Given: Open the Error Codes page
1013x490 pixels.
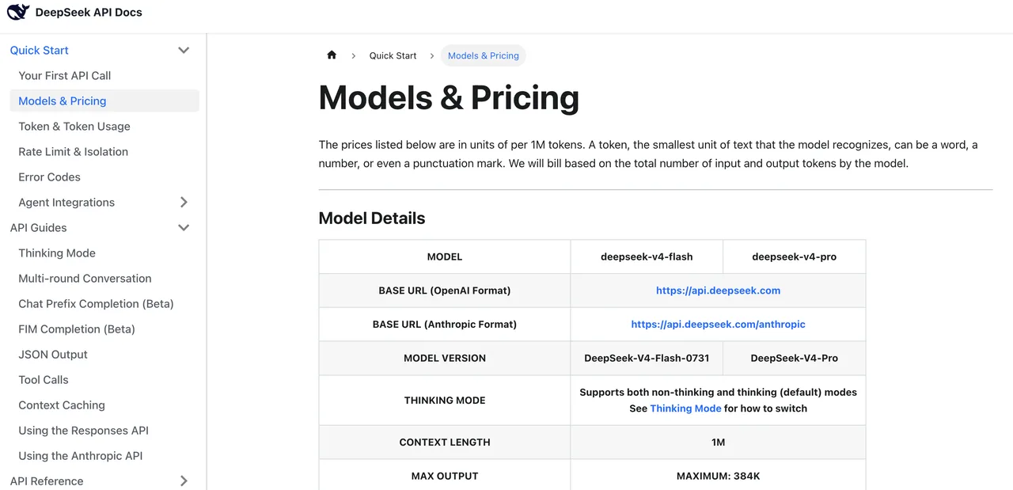Looking at the screenshot, I should click(50, 177).
